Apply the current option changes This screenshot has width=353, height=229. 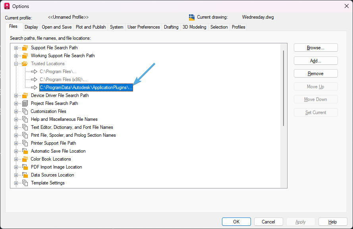tap(301, 221)
